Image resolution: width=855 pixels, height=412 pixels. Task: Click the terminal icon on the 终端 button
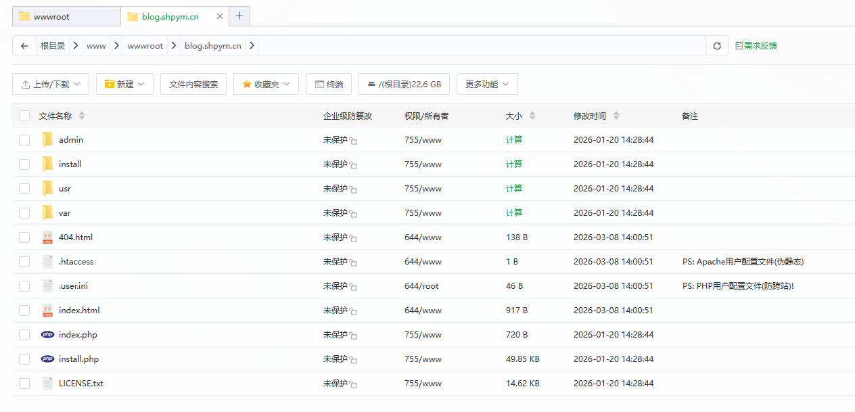319,84
